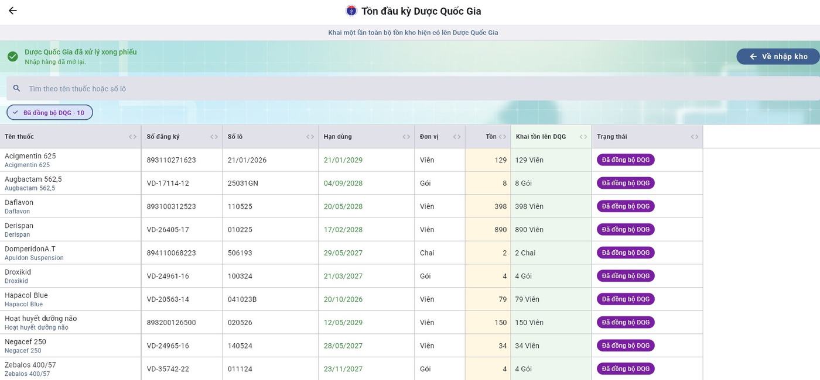Click the resize arrows icon in 'Tồn' header

coord(503,137)
